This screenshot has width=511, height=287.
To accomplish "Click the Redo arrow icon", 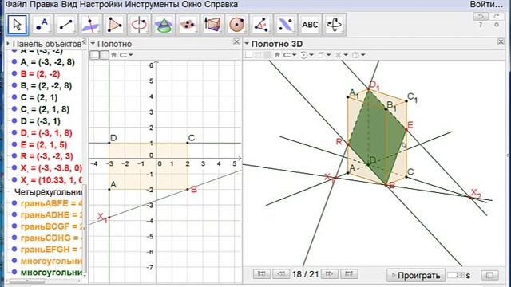I will [497, 16].
